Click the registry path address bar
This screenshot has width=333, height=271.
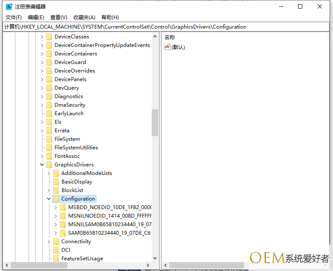point(166,27)
